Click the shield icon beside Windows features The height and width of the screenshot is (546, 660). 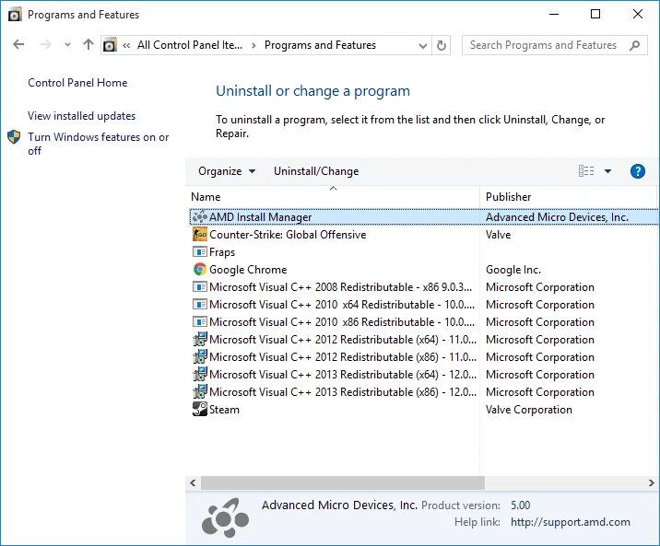point(14,137)
